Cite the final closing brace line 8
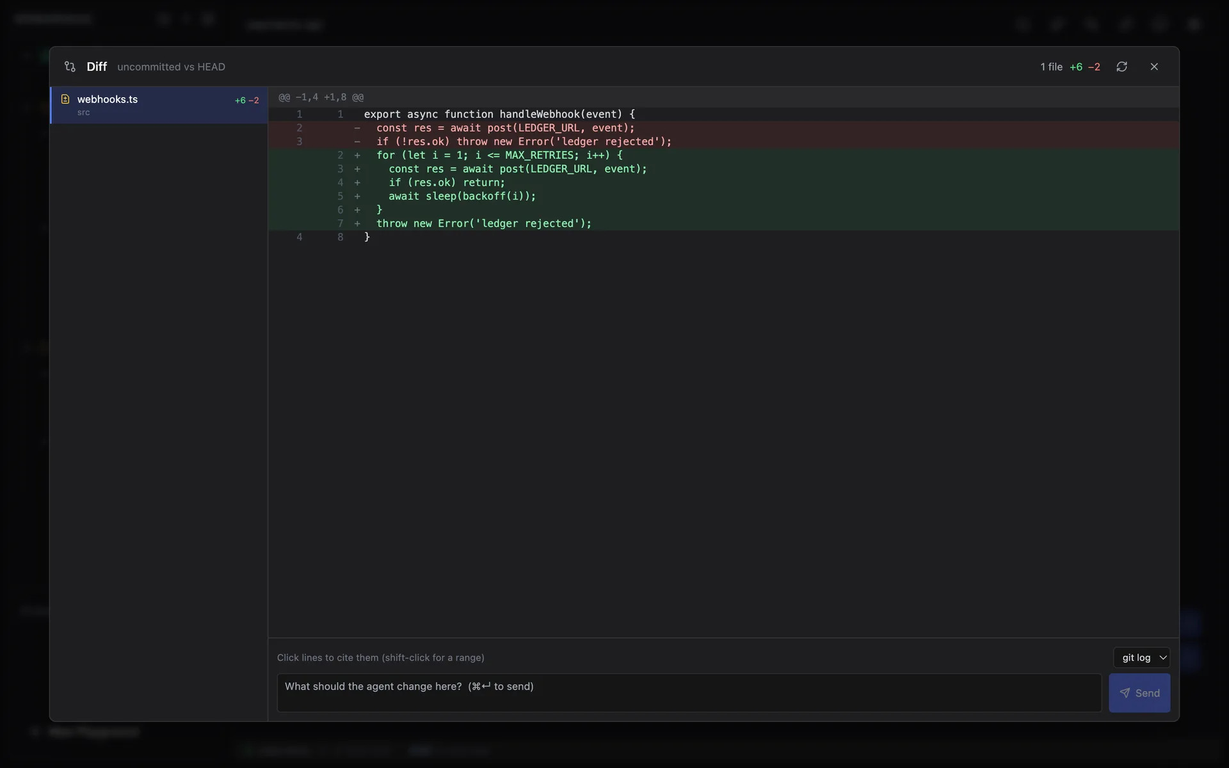The width and height of the screenshot is (1229, 768). 723,237
